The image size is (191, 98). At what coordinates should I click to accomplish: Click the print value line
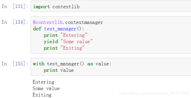(59, 70)
